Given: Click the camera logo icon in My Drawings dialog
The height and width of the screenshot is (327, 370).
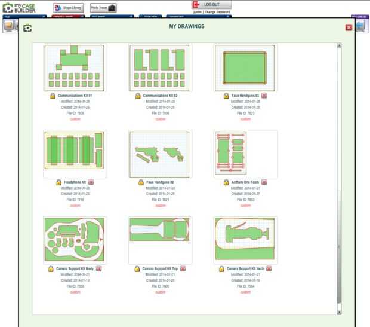Looking at the screenshot, I should click(27, 28).
